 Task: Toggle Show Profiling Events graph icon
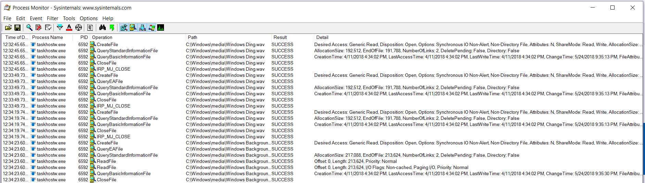(161, 28)
